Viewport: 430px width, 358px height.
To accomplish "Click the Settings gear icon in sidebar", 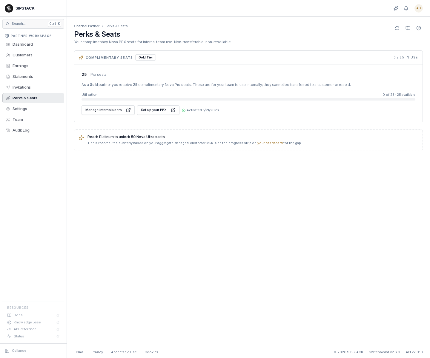I will click(x=8, y=109).
